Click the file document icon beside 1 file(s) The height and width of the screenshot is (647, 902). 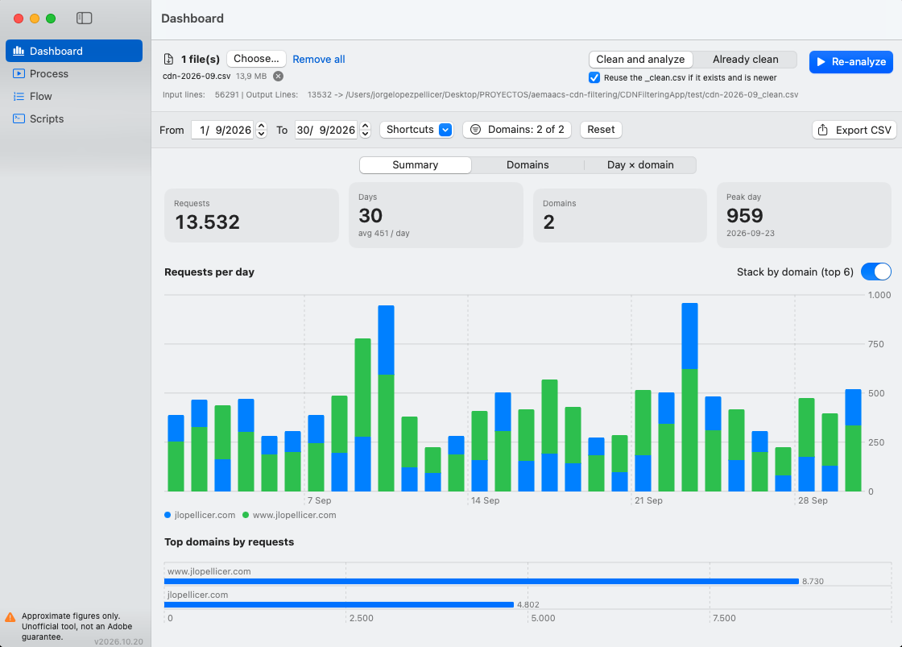click(168, 59)
